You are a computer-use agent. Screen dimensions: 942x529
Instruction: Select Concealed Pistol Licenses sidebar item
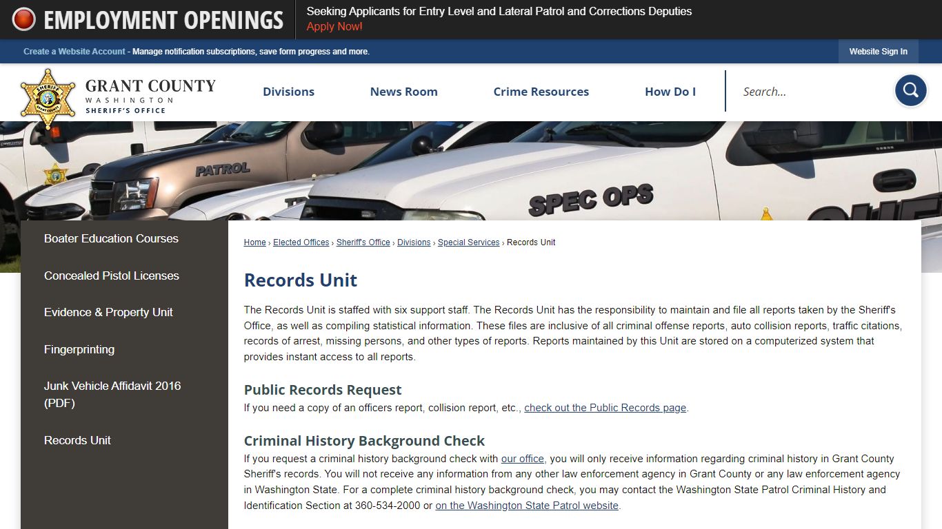coord(111,276)
